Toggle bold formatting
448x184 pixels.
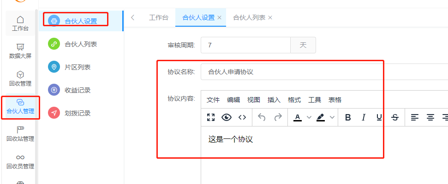click(x=348, y=117)
